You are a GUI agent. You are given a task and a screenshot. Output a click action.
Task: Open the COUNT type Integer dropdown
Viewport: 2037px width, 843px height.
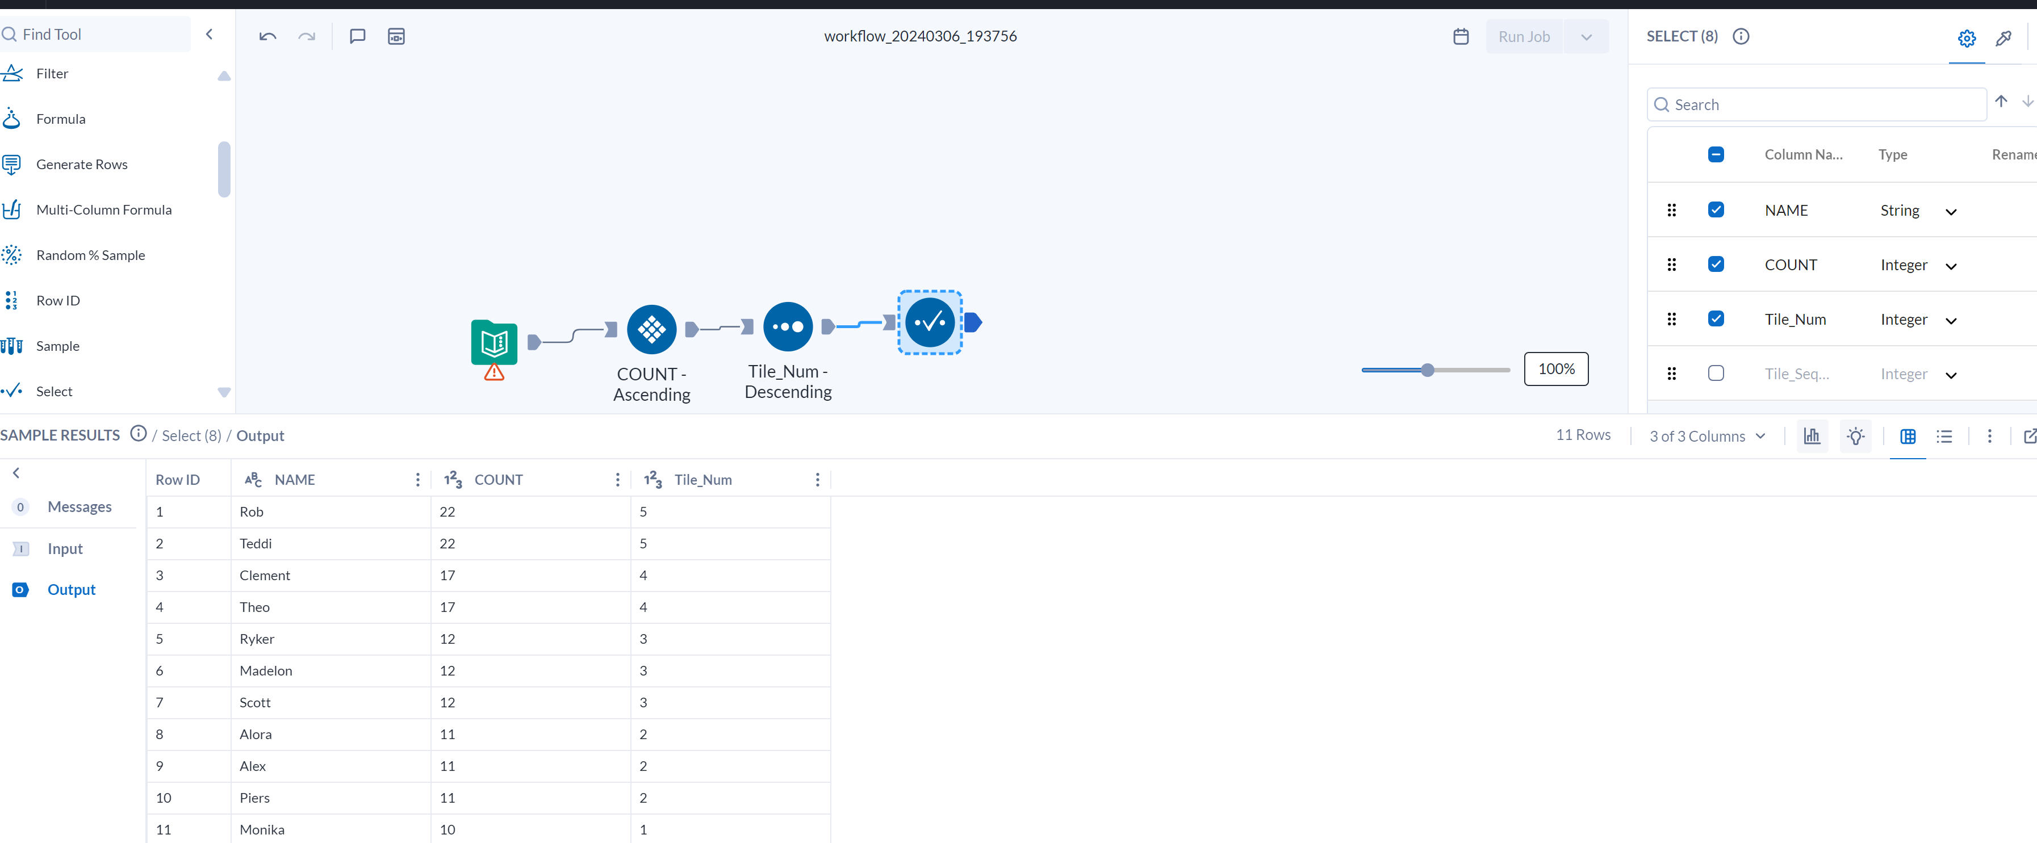click(1950, 266)
